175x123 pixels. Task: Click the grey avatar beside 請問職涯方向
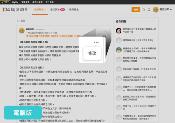click(x=119, y=40)
